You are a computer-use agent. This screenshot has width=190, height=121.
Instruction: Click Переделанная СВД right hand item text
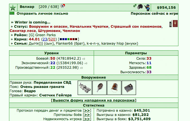point(53,83)
